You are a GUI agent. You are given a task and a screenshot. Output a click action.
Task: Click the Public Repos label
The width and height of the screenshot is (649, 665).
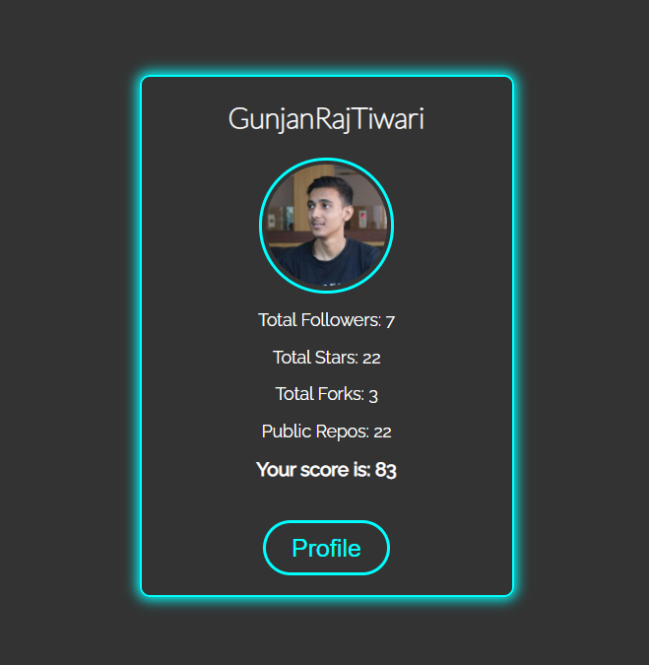pyautogui.click(x=315, y=432)
